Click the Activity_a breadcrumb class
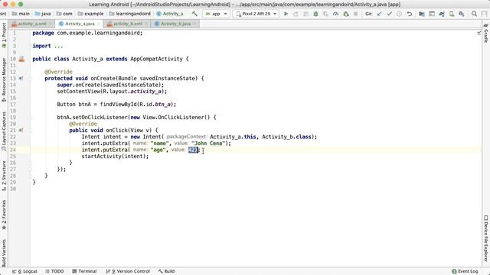The height and width of the screenshot is (275, 490). [169, 14]
